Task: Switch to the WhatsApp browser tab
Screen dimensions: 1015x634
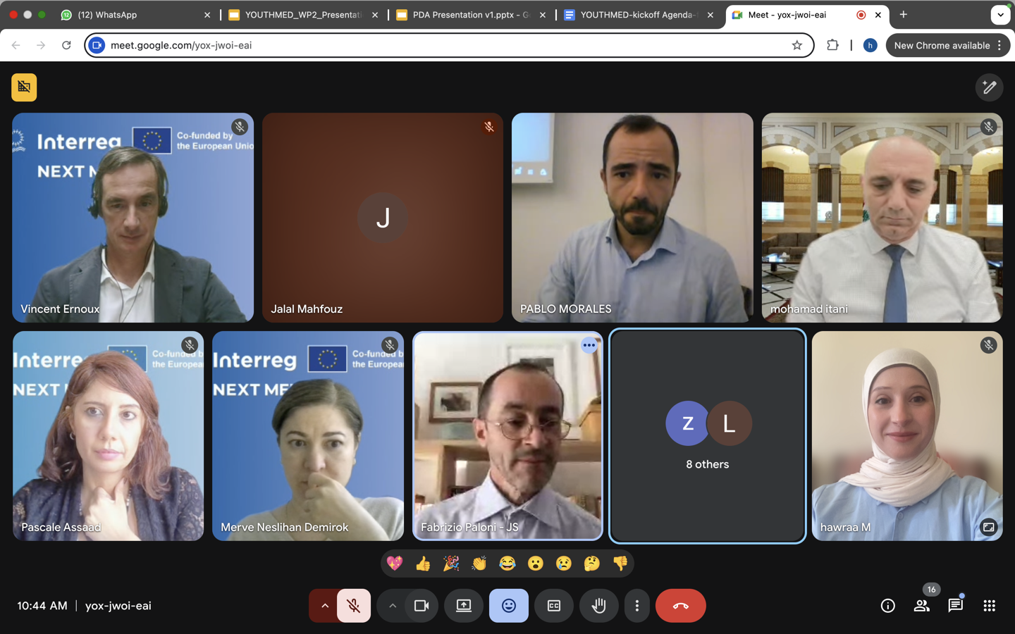Action: coord(134,15)
